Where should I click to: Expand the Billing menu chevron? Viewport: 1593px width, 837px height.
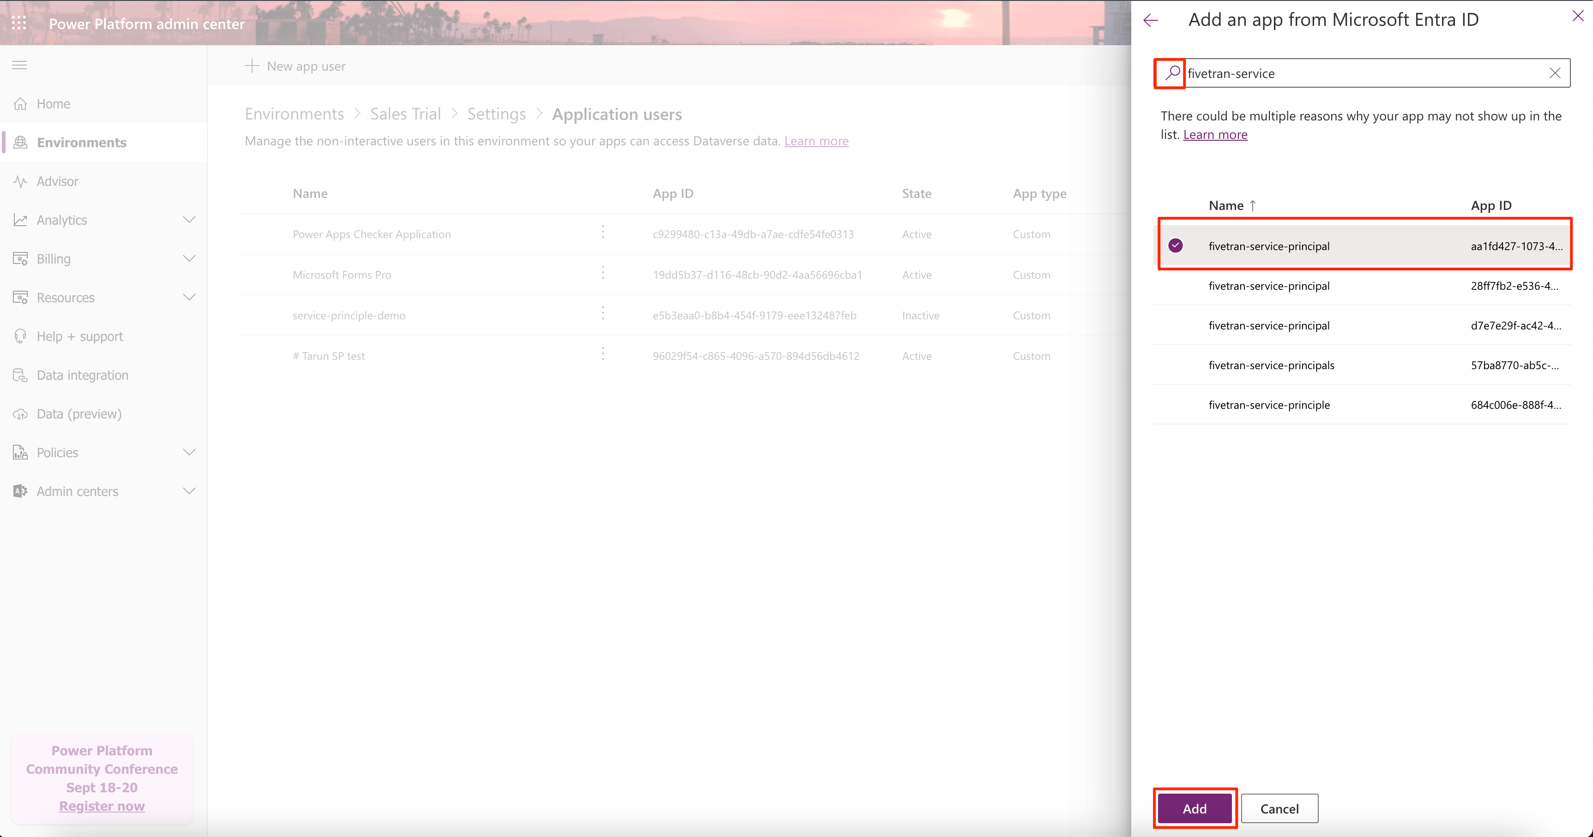tap(189, 258)
